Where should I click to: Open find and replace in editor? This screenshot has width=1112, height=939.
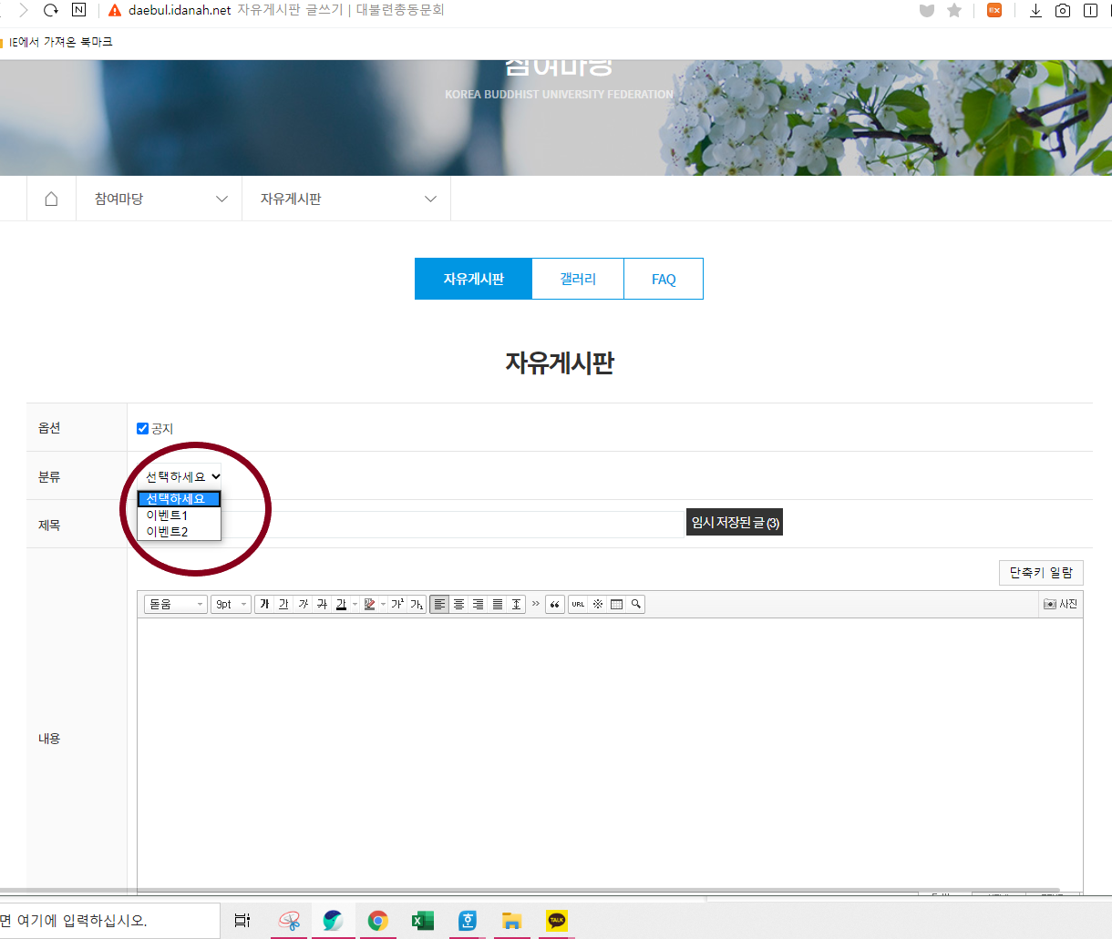point(635,604)
